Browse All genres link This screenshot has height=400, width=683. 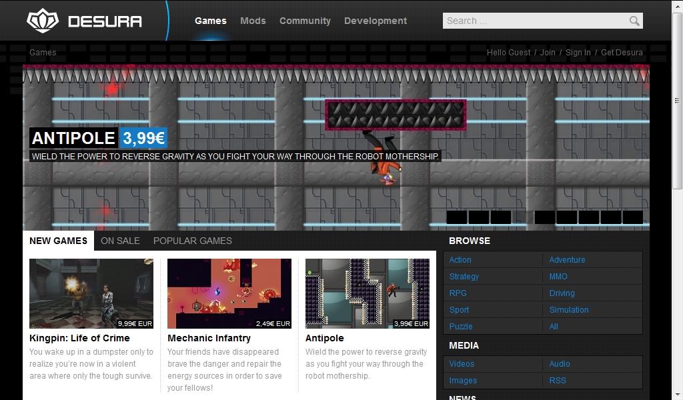point(554,327)
